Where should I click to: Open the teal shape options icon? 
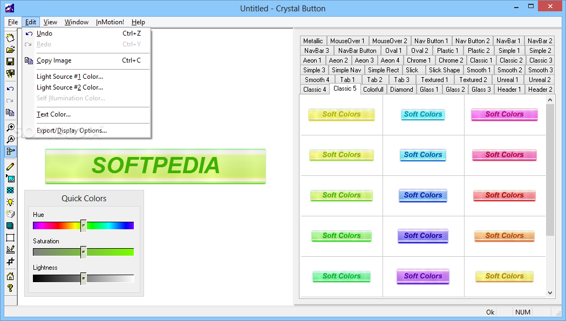(x=10, y=226)
